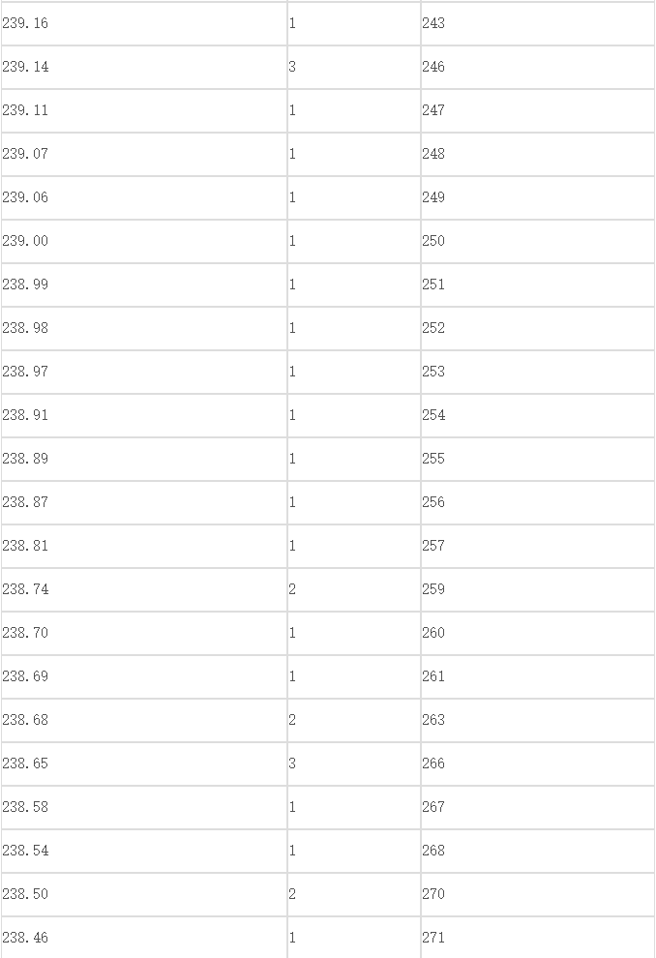Viewport: 656px width, 958px height.
Task: Select the score cell 238.89
Action: point(144,459)
